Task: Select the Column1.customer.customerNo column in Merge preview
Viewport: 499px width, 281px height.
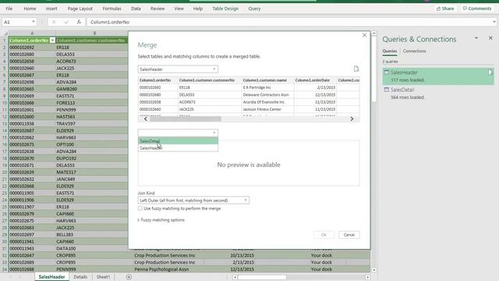Action: (x=207, y=80)
